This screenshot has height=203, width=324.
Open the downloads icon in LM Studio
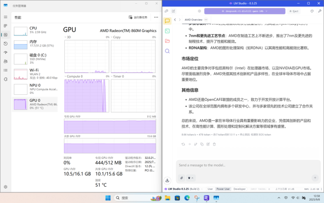[x=167, y=180]
